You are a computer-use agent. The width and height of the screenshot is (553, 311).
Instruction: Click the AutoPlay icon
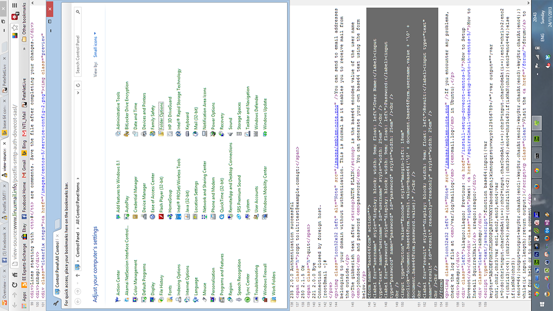[x=127, y=217]
